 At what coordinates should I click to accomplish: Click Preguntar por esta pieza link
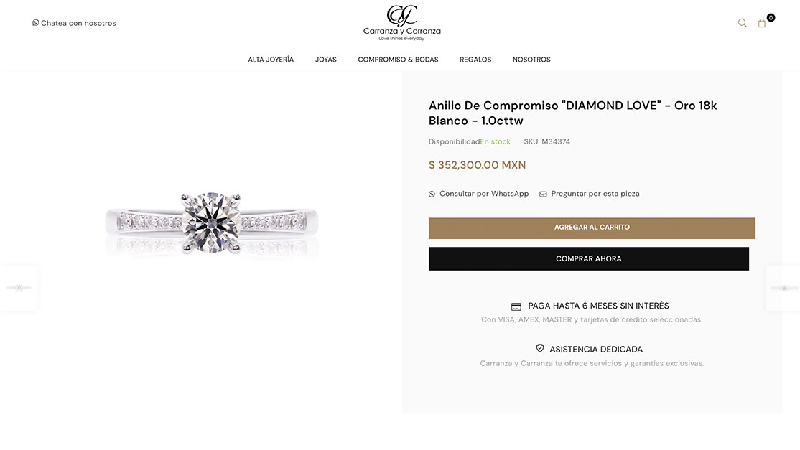click(595, 194)
